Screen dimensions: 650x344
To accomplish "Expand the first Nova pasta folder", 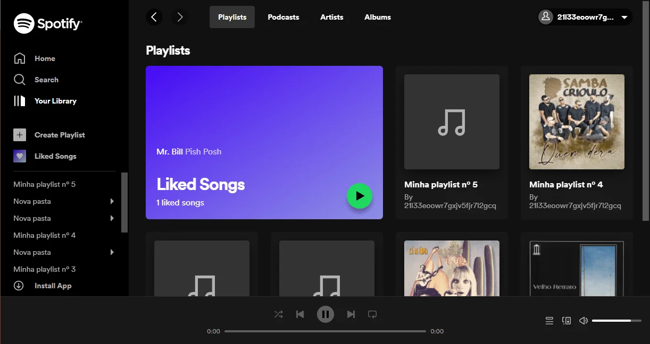I will click(112, 201).
